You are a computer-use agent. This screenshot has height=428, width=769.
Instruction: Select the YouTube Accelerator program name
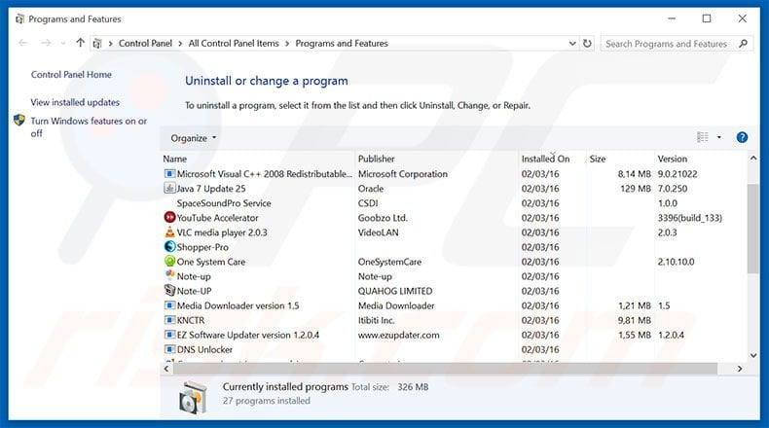217,218
